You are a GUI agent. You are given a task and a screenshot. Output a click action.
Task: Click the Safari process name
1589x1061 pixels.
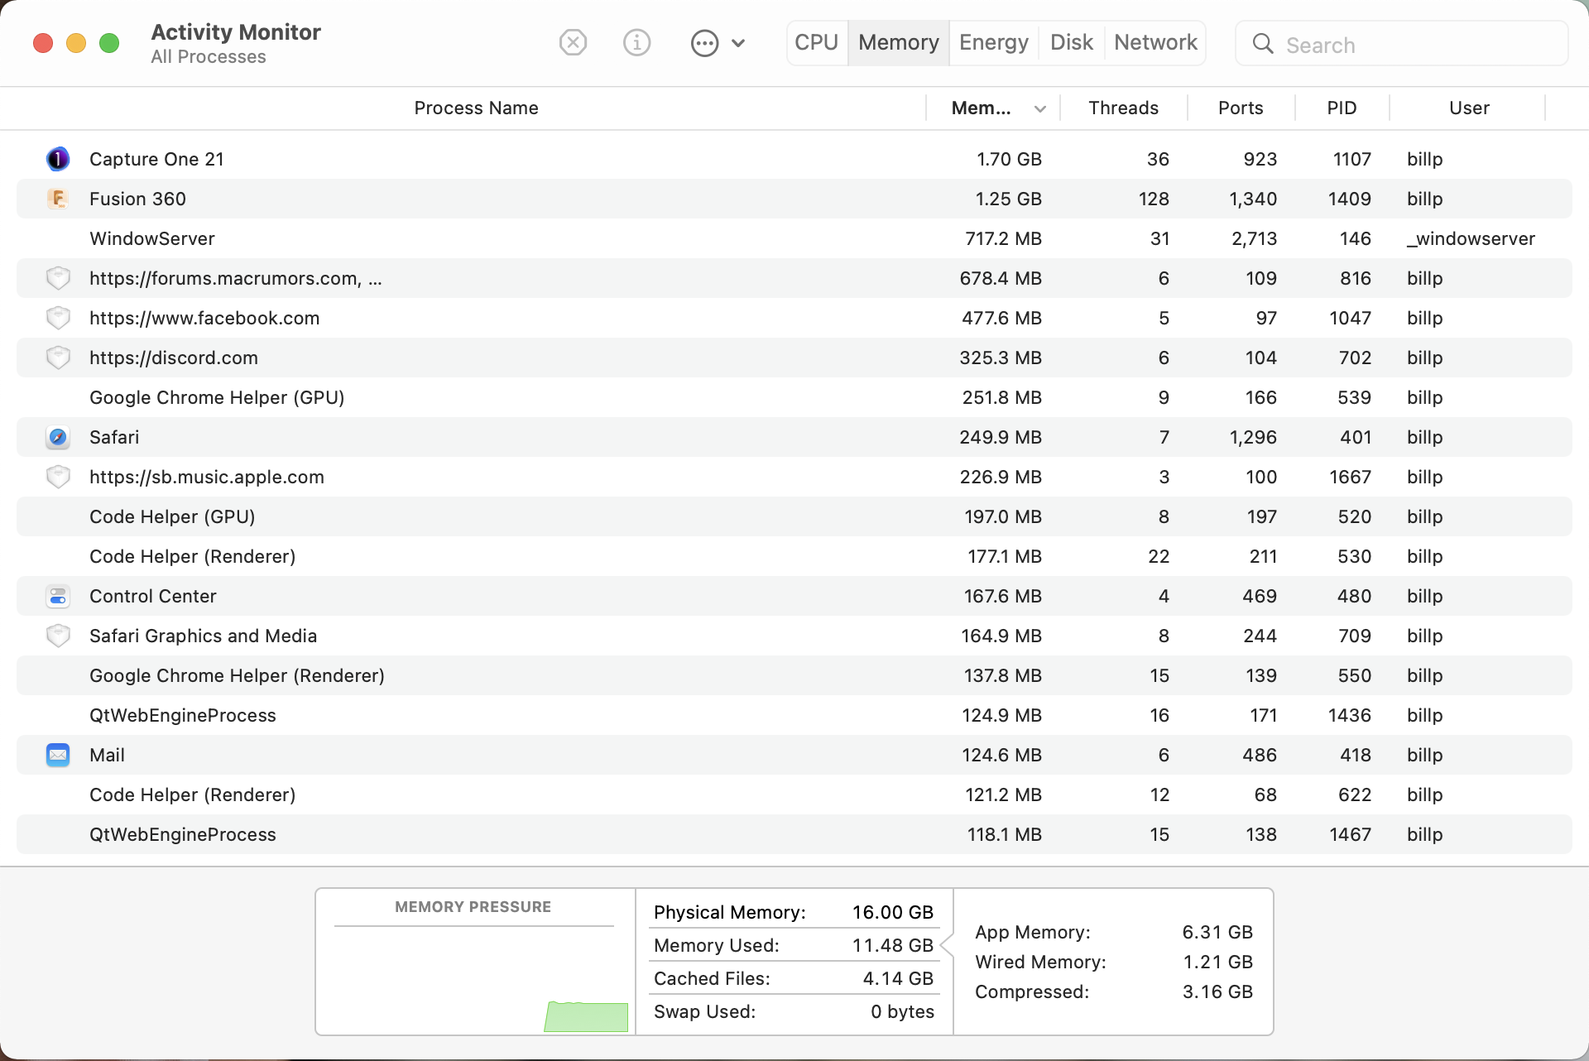[114, 437]
